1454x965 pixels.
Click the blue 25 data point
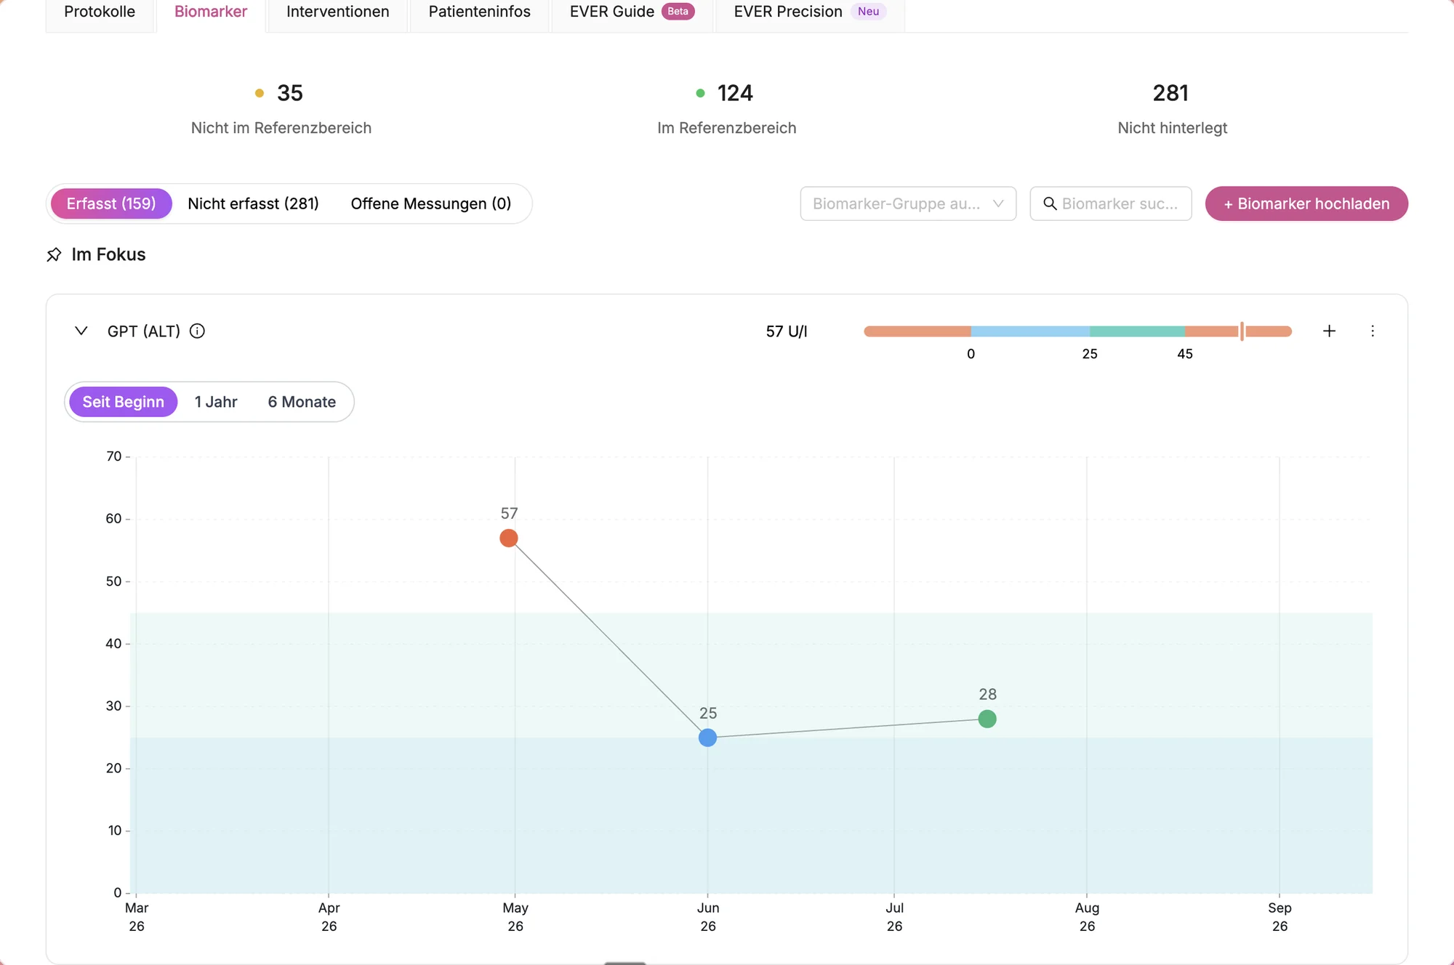click(707, 738)
